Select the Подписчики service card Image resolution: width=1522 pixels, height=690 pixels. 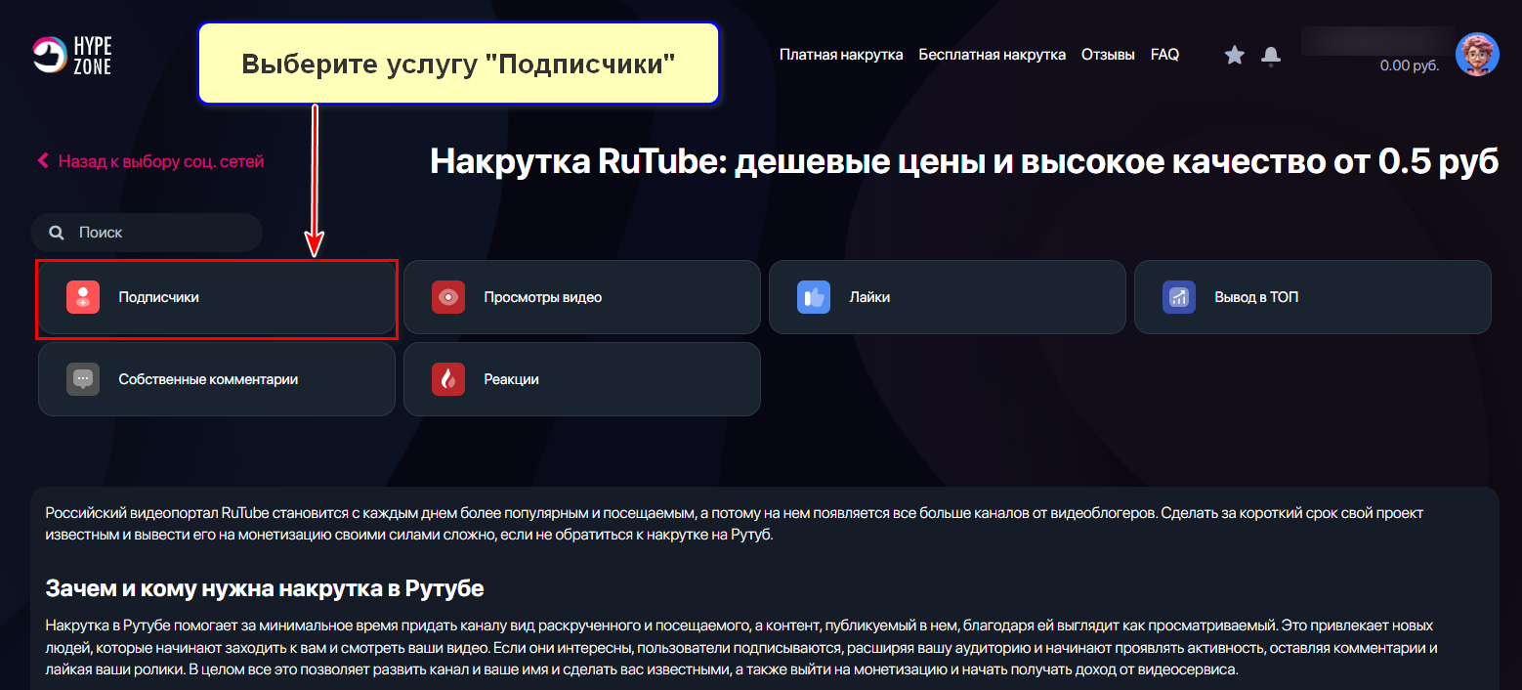tap(217, 297)
